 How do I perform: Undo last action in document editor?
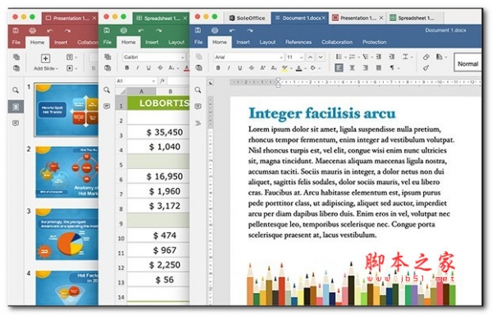pyautogui.click(x=232, y=30)
